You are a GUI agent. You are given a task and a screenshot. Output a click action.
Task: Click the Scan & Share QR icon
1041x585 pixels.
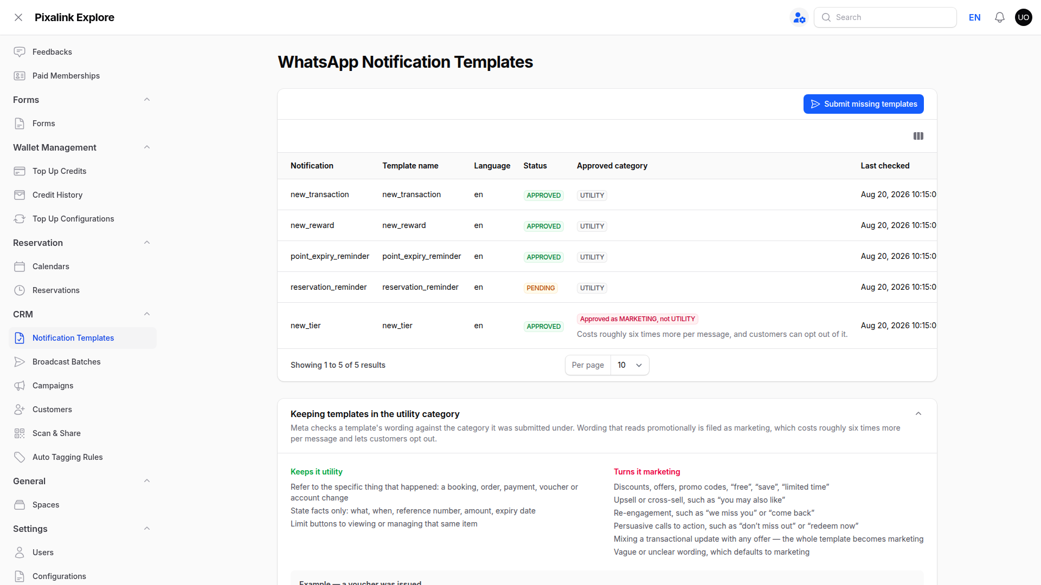20,433
